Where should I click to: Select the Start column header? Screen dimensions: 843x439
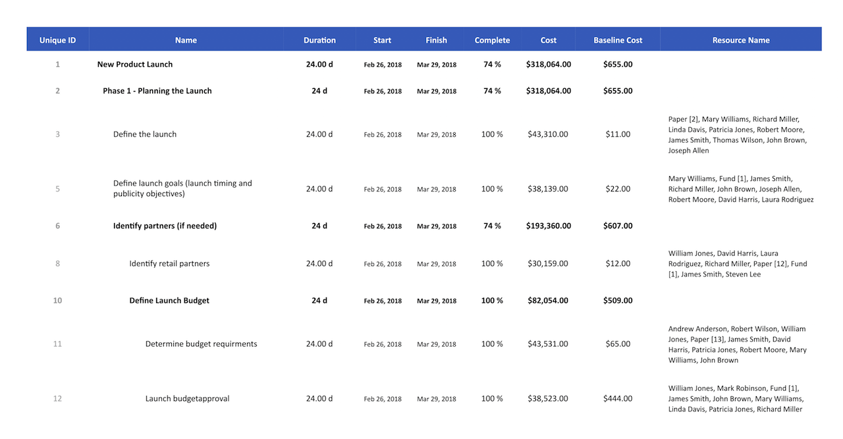tap(382, 40)
